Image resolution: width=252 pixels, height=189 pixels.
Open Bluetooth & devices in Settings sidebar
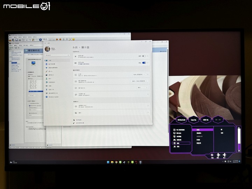[x=57, y=64]
